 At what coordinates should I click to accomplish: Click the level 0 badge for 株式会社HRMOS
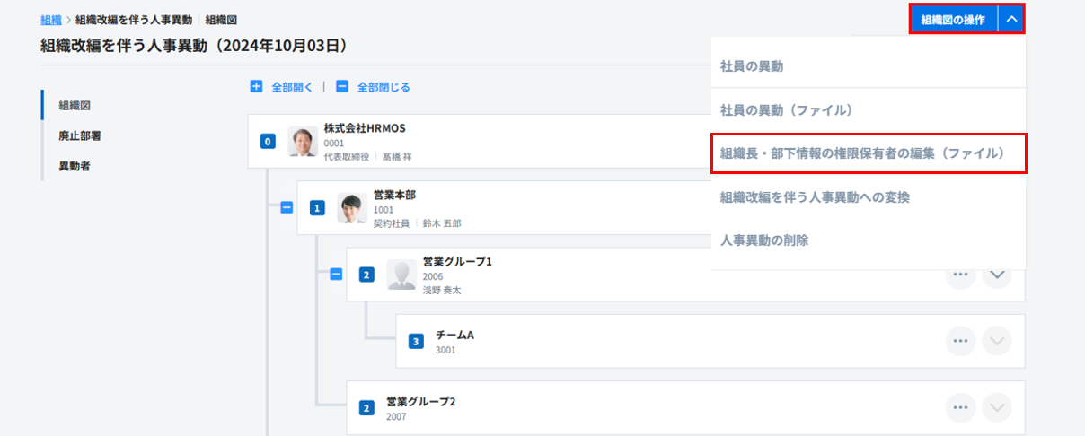267,142
